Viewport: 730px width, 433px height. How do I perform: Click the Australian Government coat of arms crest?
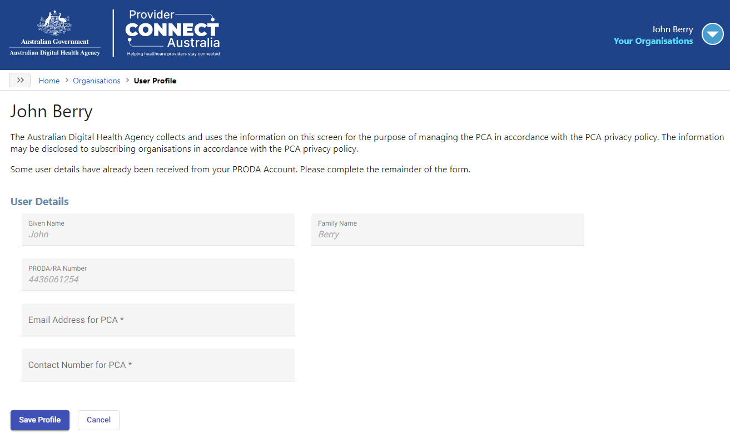(55, 24)
